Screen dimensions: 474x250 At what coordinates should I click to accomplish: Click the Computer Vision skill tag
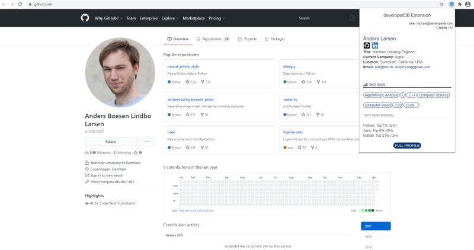click(x=377, y=105)
